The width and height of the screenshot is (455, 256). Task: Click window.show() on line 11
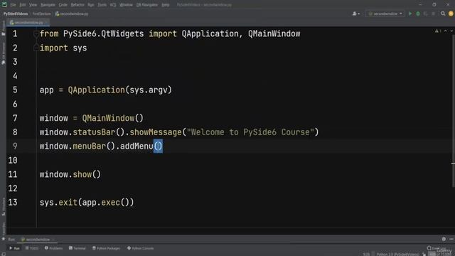70,174
